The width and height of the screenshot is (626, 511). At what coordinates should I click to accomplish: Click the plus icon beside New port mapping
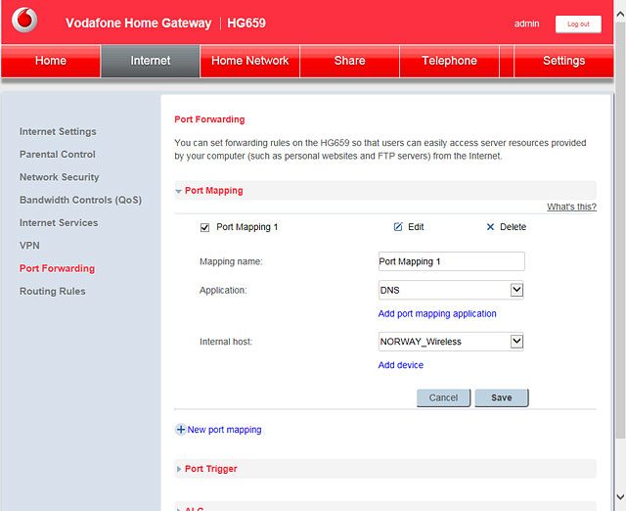point(180,430)
